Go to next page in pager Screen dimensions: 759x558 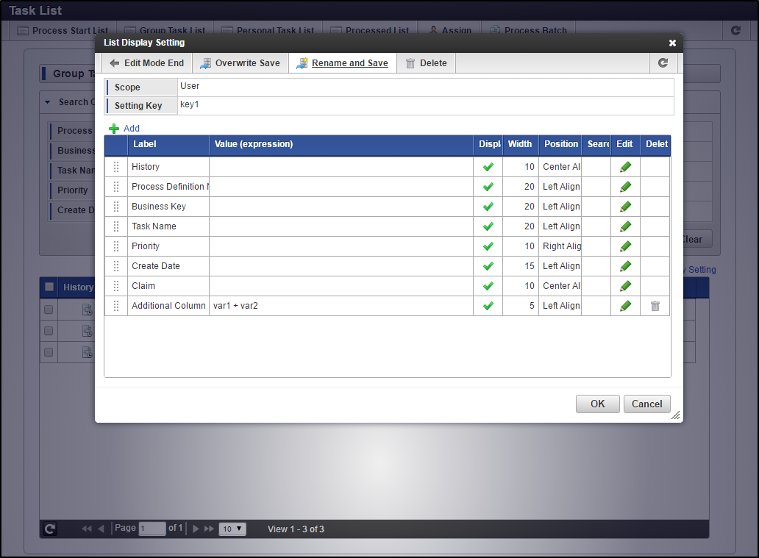click(x=196, y=529)
